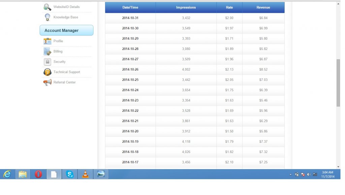
Task: Click the Security padlock icon
Action: tap(47, 62)
